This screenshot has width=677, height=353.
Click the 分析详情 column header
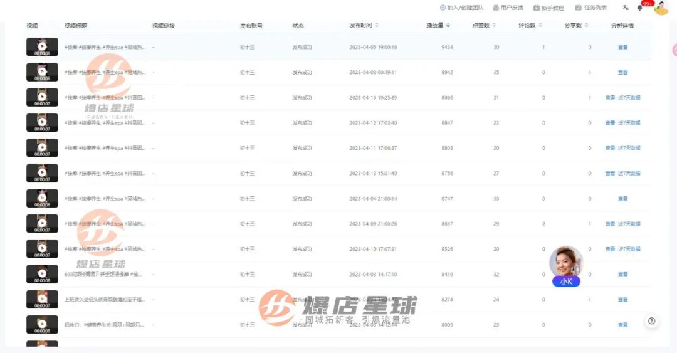coord(622,26)
